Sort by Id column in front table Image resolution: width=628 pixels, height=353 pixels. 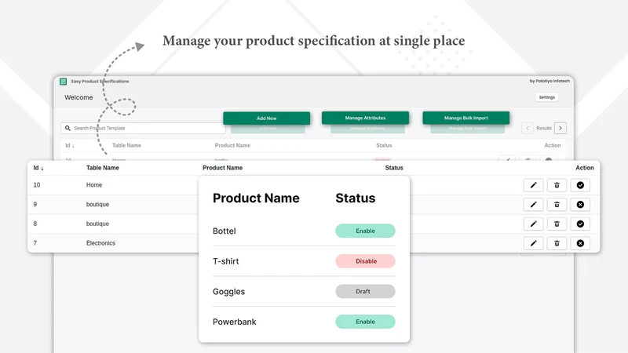(38, 168)
